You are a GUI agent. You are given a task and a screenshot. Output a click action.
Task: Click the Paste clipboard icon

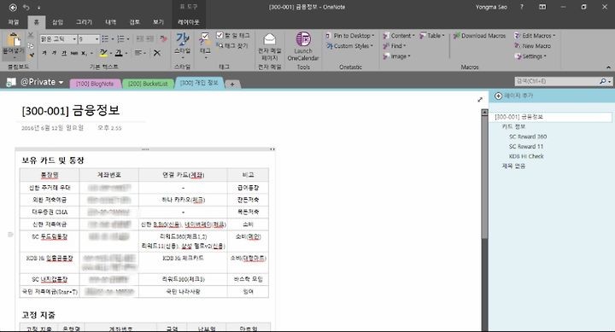coord(14,39)
